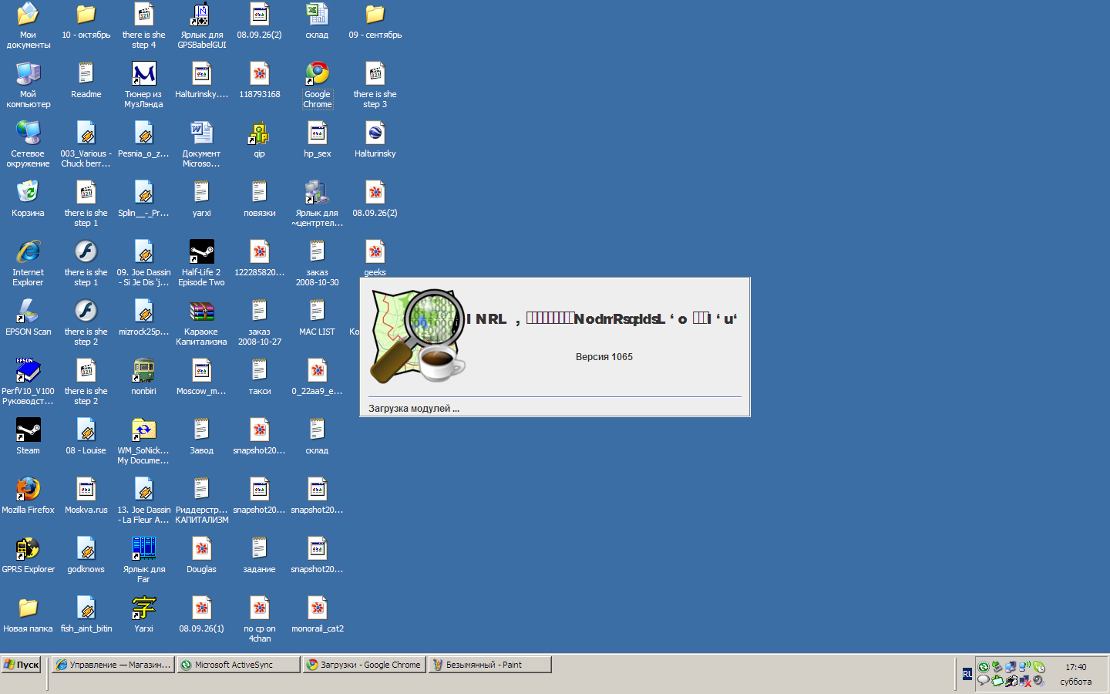
Task: Click the Караоке Капитализма archive icon
Action: (x=201, y=312)
